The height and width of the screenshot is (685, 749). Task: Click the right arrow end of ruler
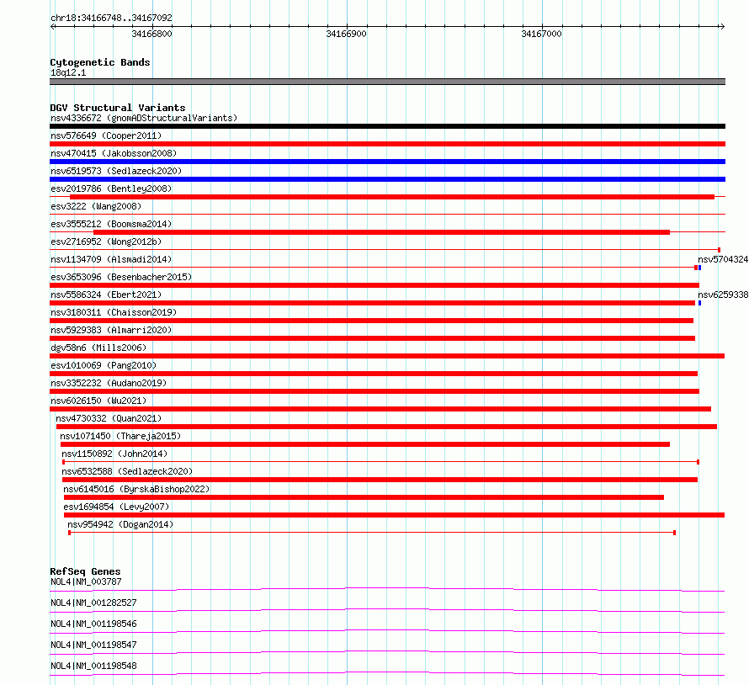tap(722, 26)
